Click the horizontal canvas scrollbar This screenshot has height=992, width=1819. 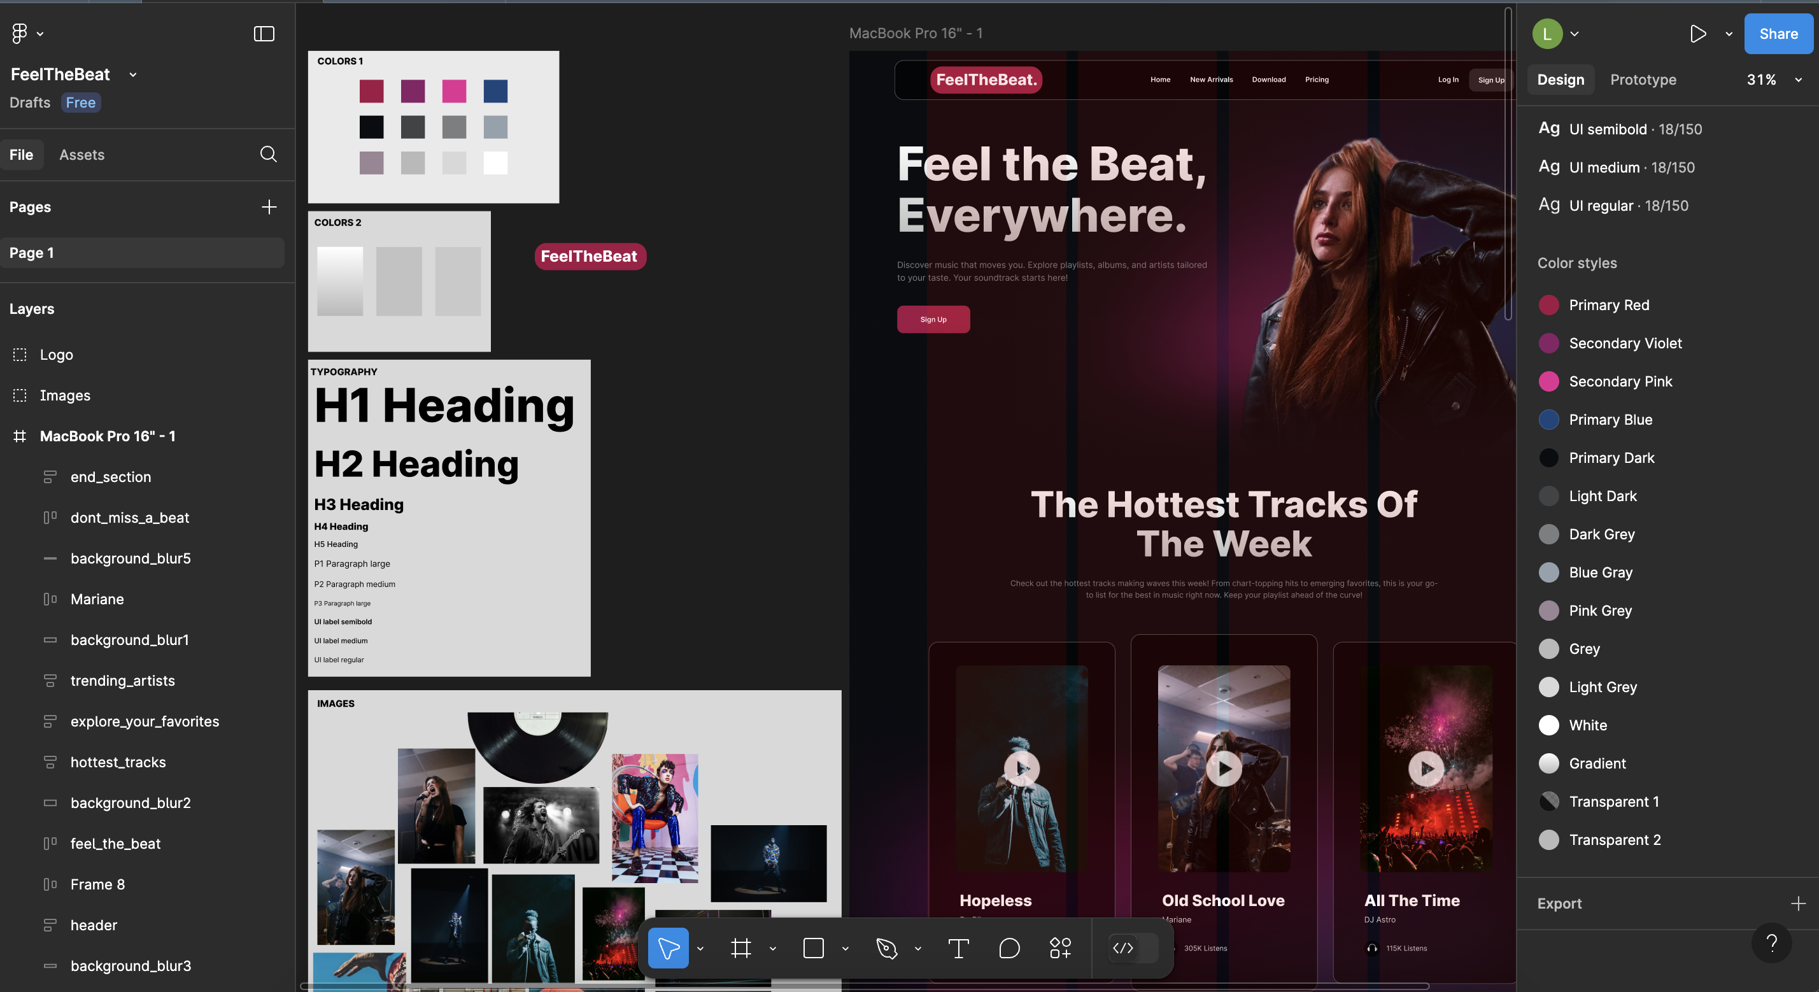pos(865,986)
